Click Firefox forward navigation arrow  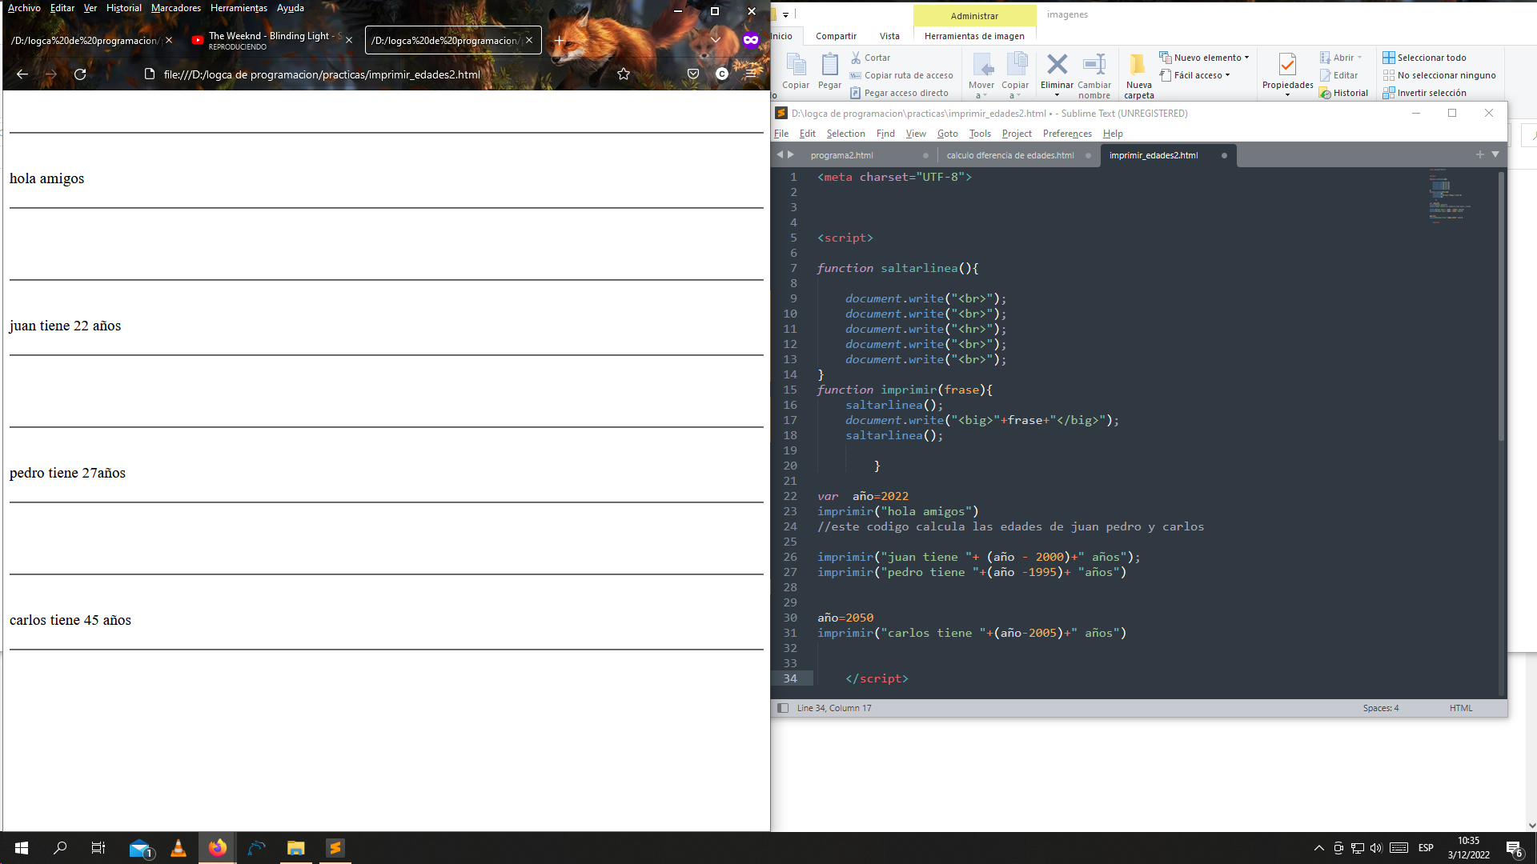pyautogui.click(x=51, y=74)
